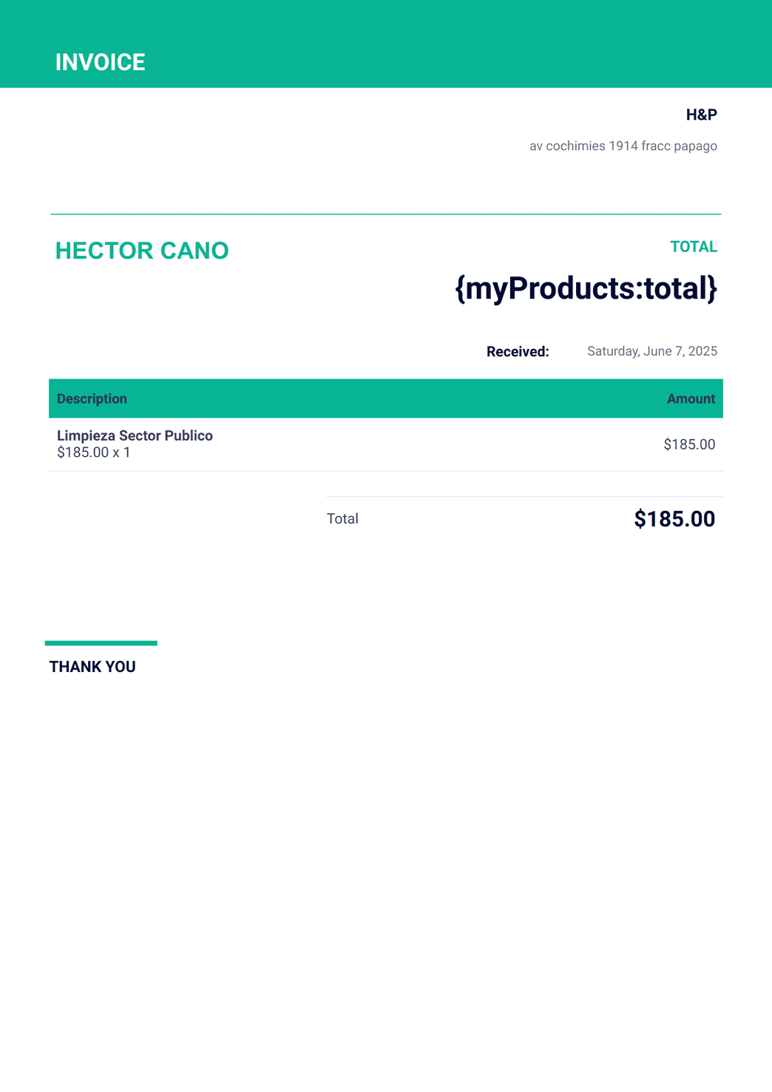
Task: Click the Amount column header
Action: pyautogui.click(x=691, y=399)
